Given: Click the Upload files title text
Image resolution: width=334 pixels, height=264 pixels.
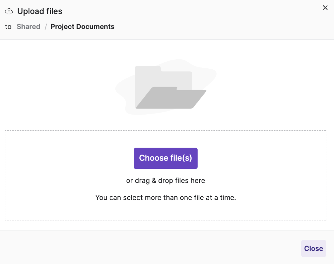Looking at the screenshot, I should (x=39, y=11).
